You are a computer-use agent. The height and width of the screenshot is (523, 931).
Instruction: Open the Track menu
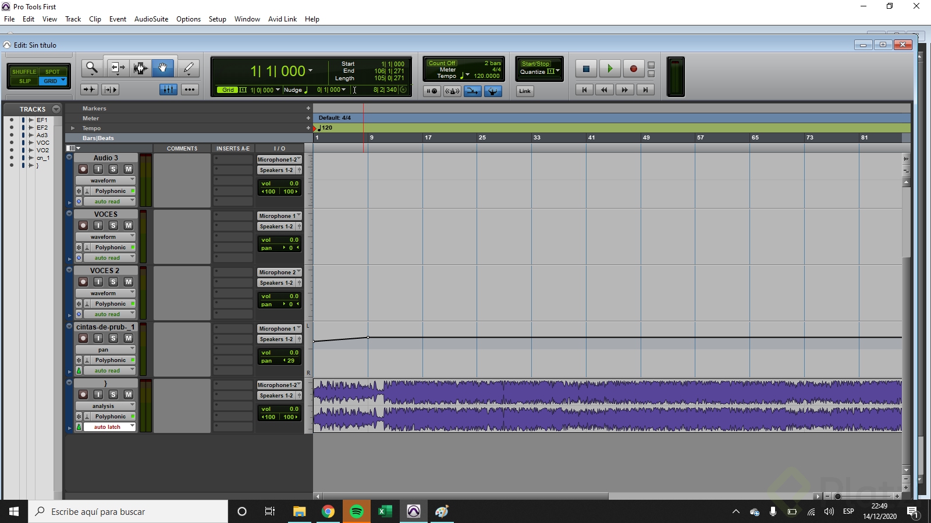click(73, 19)
